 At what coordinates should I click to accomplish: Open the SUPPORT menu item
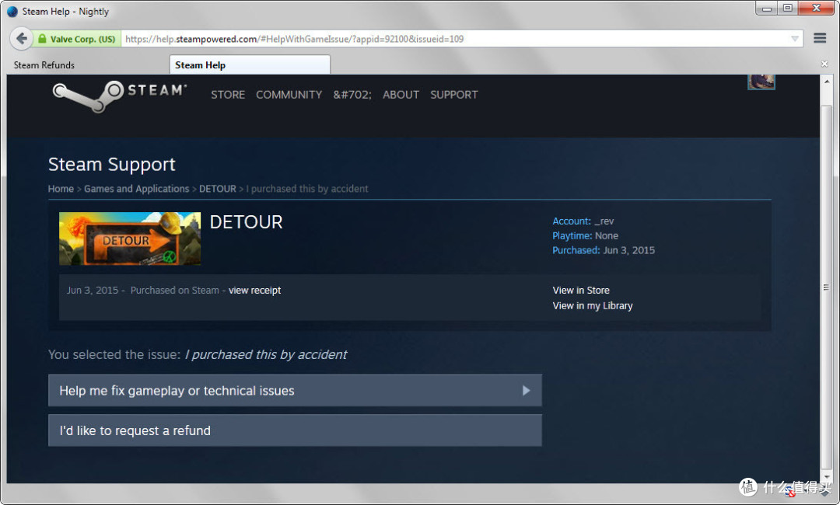pyautogui.click(x=453, y=95)
